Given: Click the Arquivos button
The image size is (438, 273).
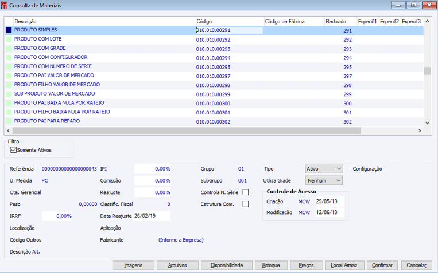Looking at the screenshot, I should coord(177,265).
